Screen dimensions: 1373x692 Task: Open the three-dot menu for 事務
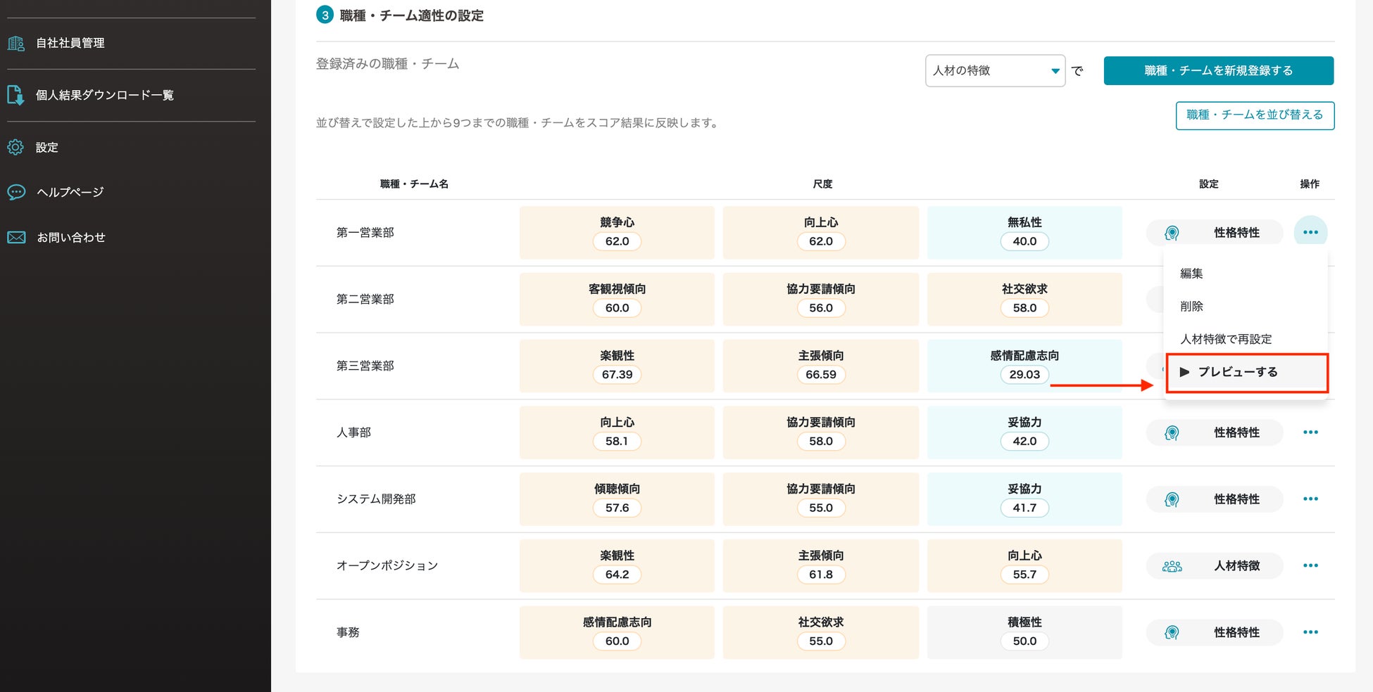[1310, 632]
